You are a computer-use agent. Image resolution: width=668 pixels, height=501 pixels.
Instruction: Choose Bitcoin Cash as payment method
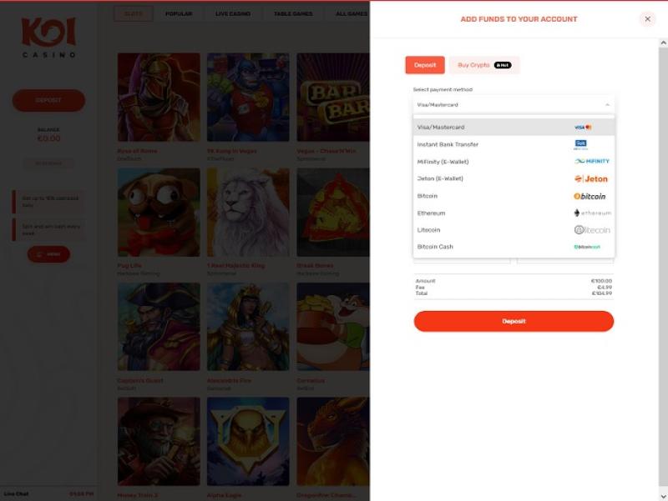[x=514, y=247]
